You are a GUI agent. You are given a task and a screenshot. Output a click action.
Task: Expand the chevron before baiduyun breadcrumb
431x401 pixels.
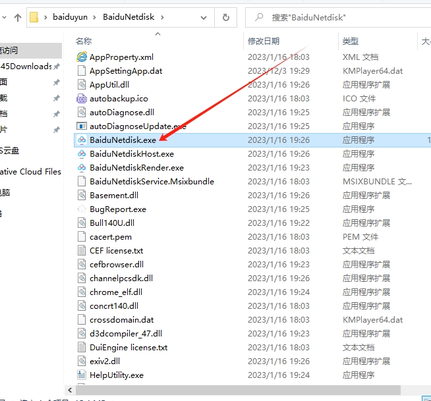pyautogui.click(x=45, y=18)
